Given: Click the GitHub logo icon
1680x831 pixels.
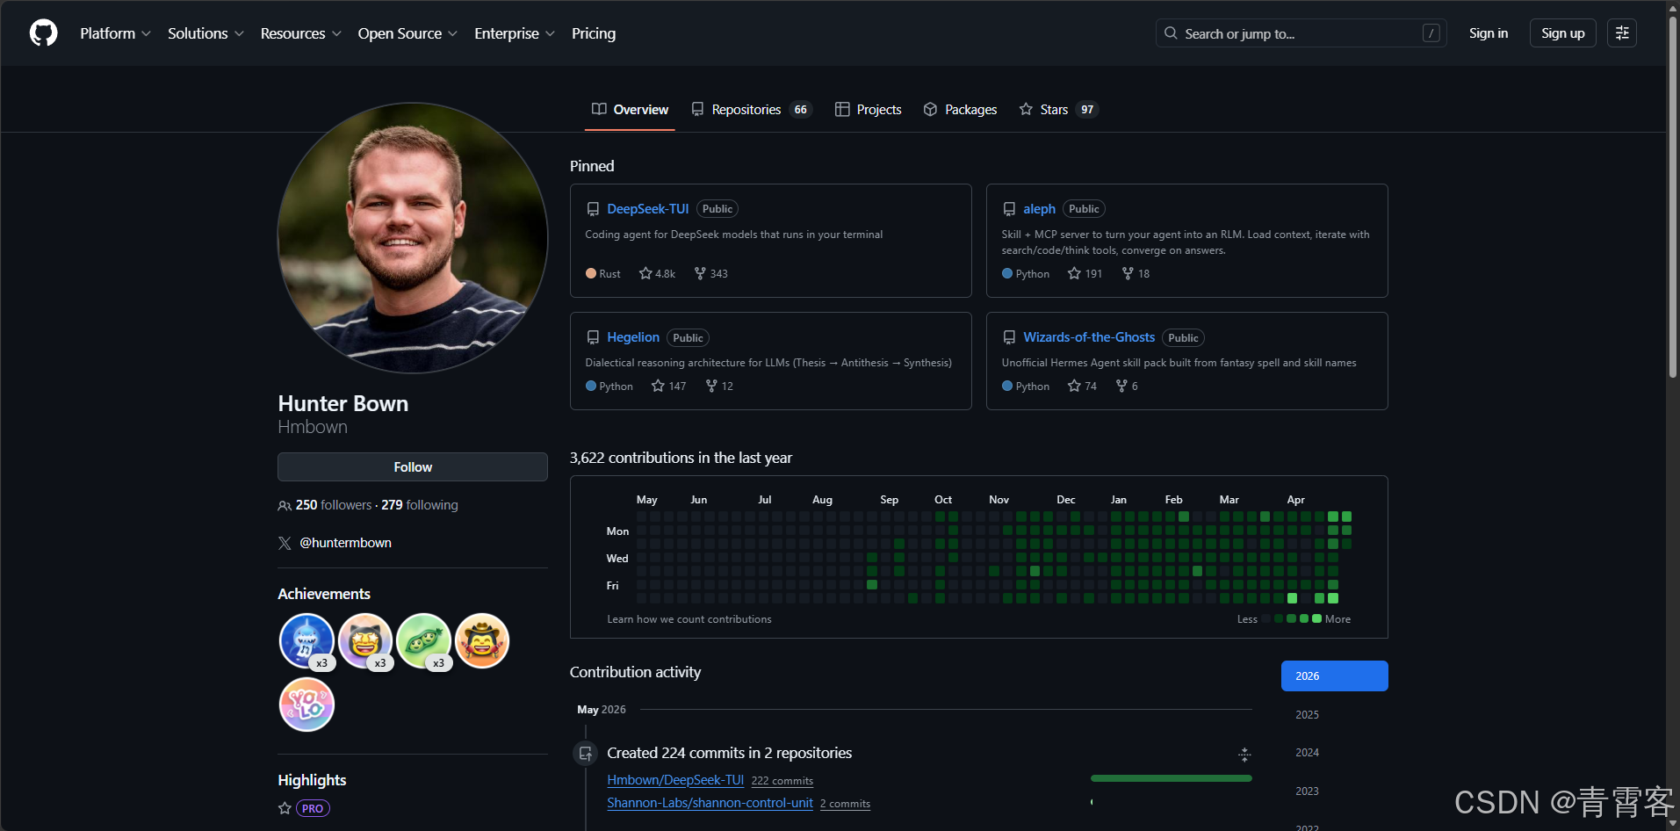Looking at the screenshot, I should pos(43,33).
